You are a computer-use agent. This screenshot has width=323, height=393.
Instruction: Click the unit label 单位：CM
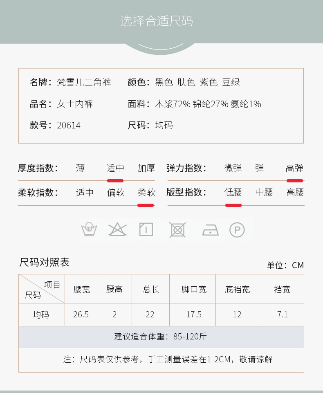click(x=285, y=265)
